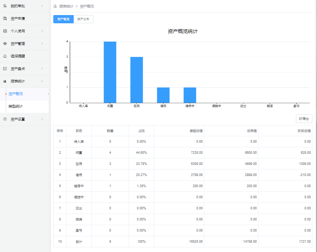Switch to the 资产分布 tab
The image size is (317, 252).
[83, 19]
